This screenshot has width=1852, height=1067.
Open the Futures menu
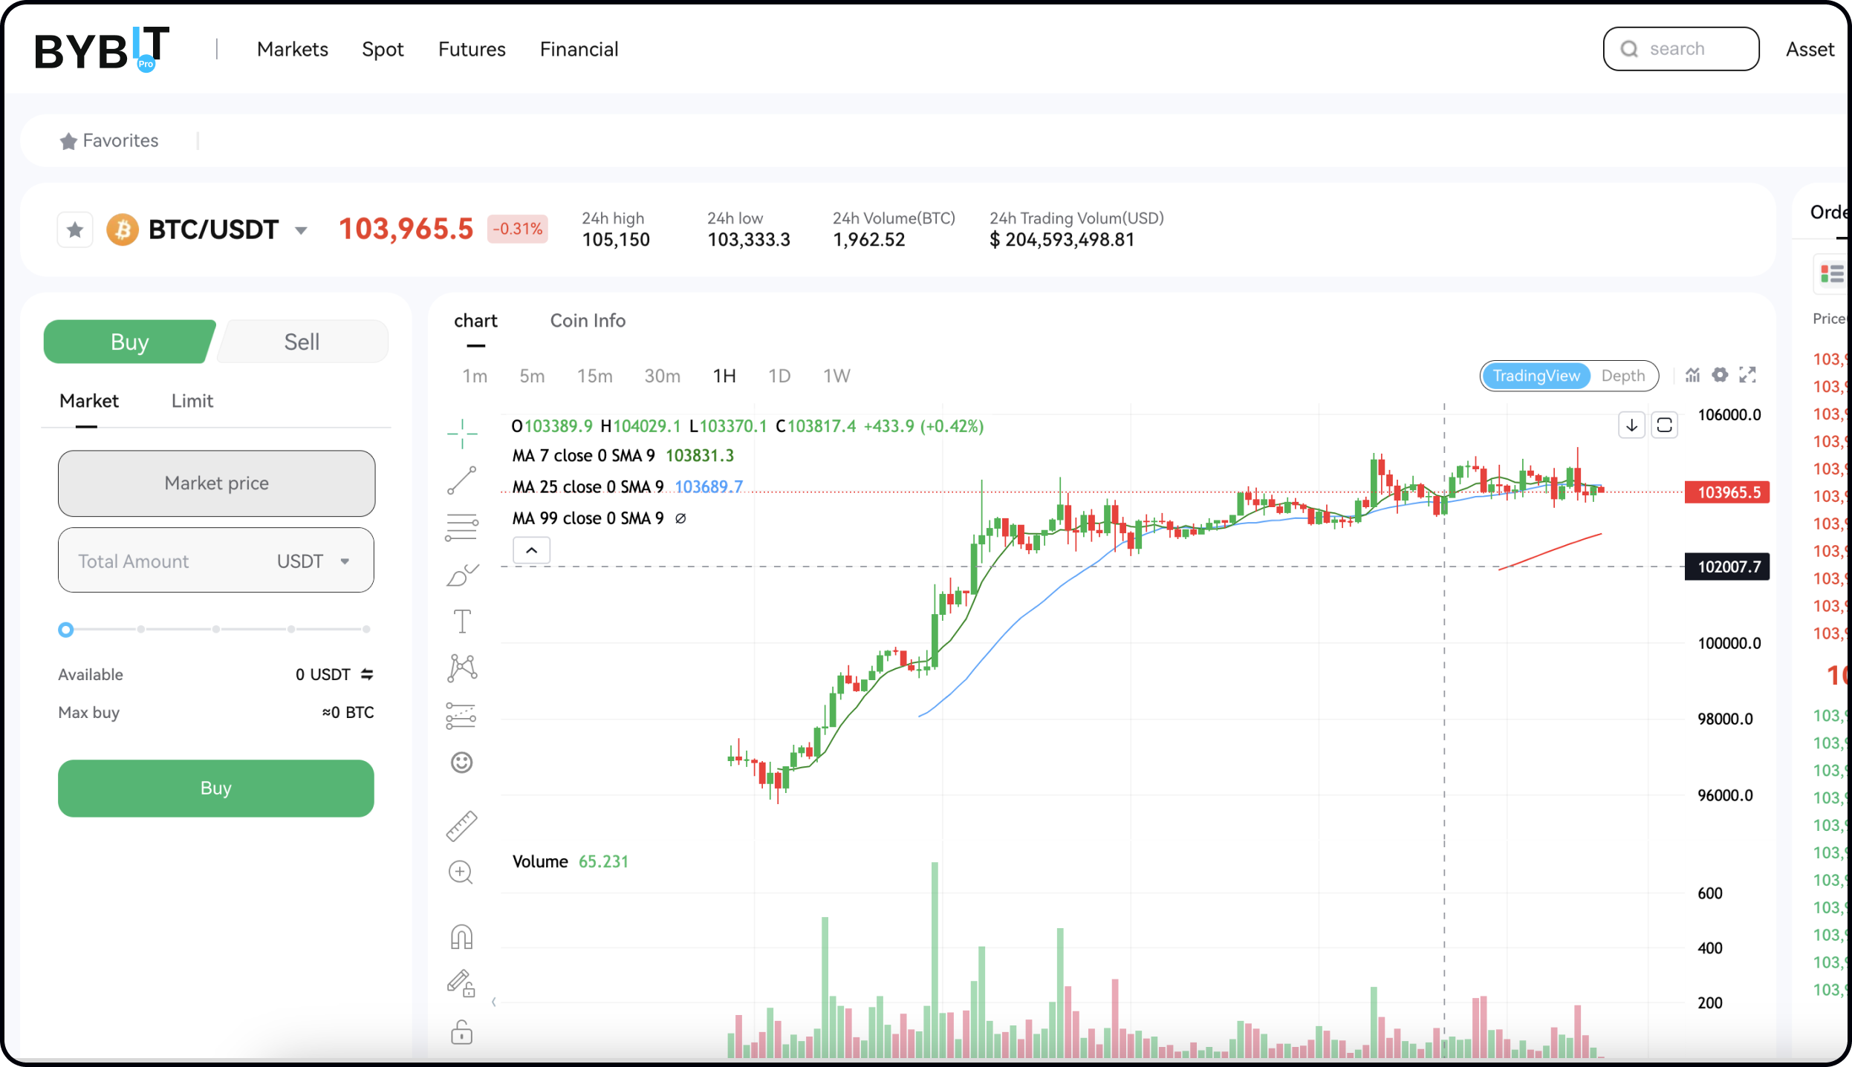pyautogui.click(x=472, y=49)
